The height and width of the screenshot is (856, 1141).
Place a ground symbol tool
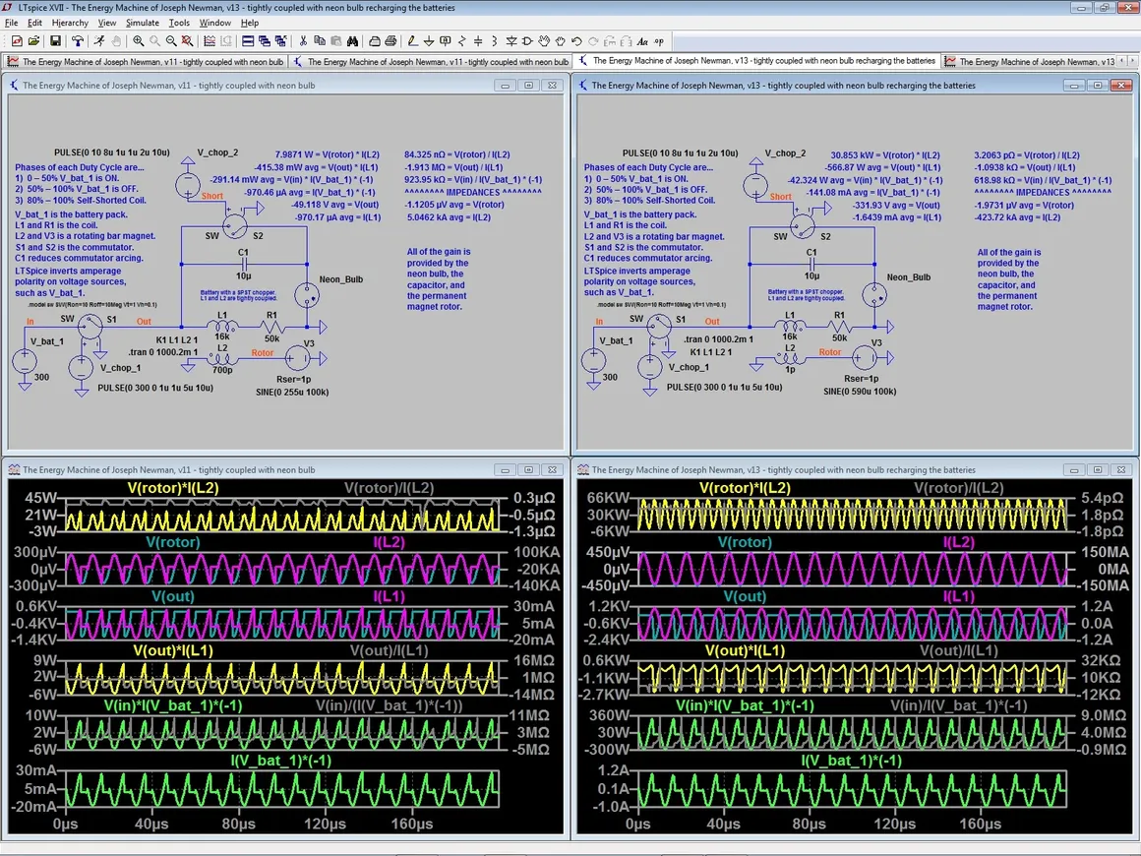tap(429, 41)
